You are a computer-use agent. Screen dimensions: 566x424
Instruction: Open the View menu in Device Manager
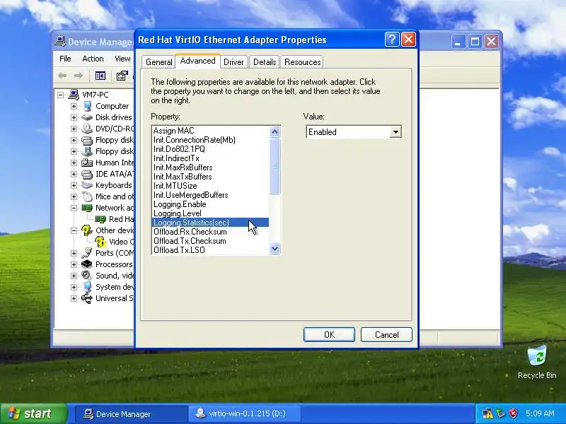point(122,59)
